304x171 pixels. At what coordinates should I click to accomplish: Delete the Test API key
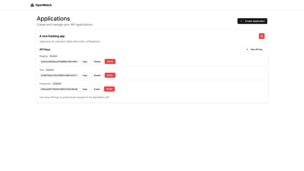tap(110, 75)
